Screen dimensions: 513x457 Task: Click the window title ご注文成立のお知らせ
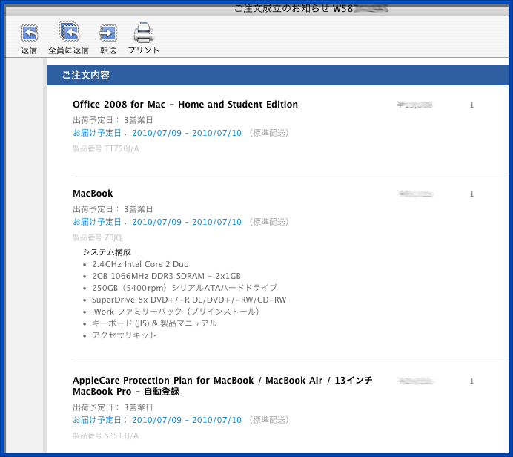coord(282,8)
